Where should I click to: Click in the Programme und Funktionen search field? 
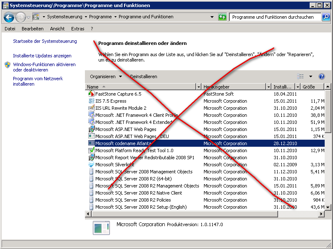(275, 17)
